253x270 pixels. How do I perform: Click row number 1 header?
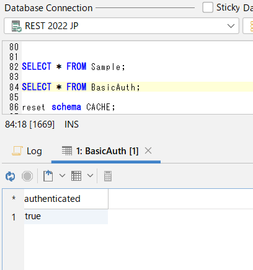pos(14,217)
